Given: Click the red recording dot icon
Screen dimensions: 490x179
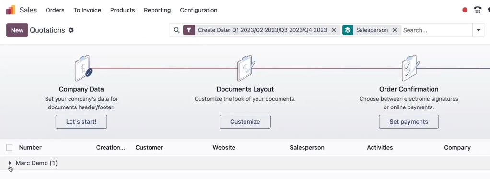Looking at the screenshot, I should pyautogui.click(x=465, y=10).
